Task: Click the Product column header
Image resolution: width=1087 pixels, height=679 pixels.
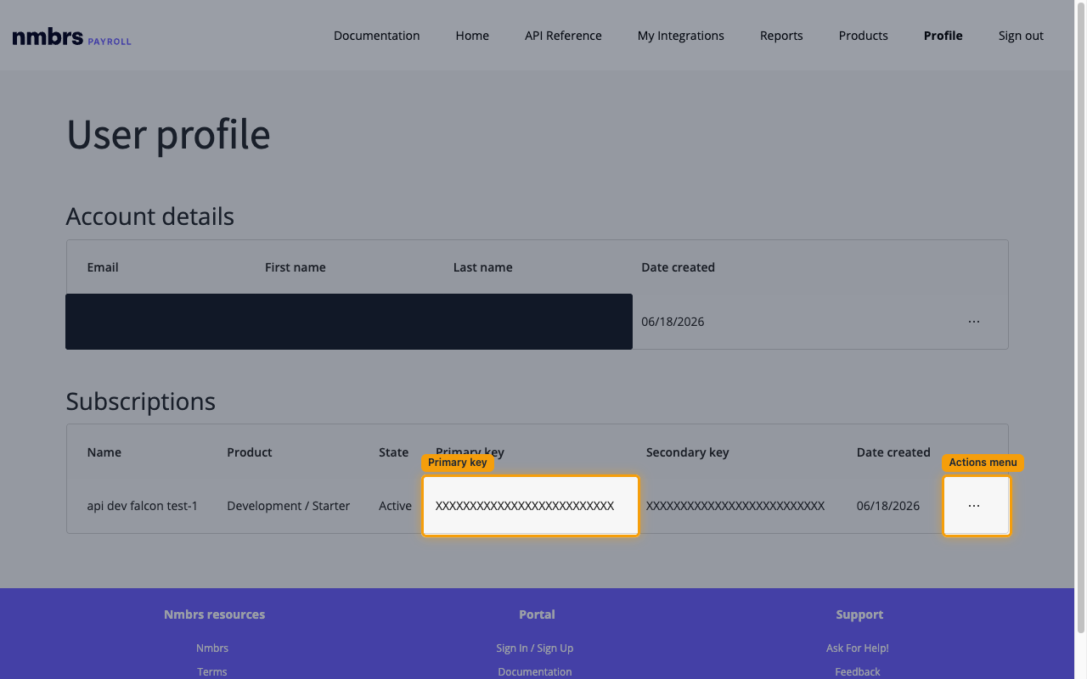Action: tap(250, 452)
